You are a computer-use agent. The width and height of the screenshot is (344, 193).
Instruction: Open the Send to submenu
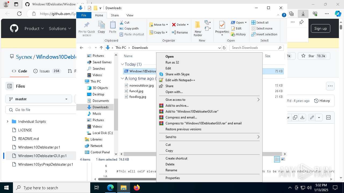coord(209,137)
